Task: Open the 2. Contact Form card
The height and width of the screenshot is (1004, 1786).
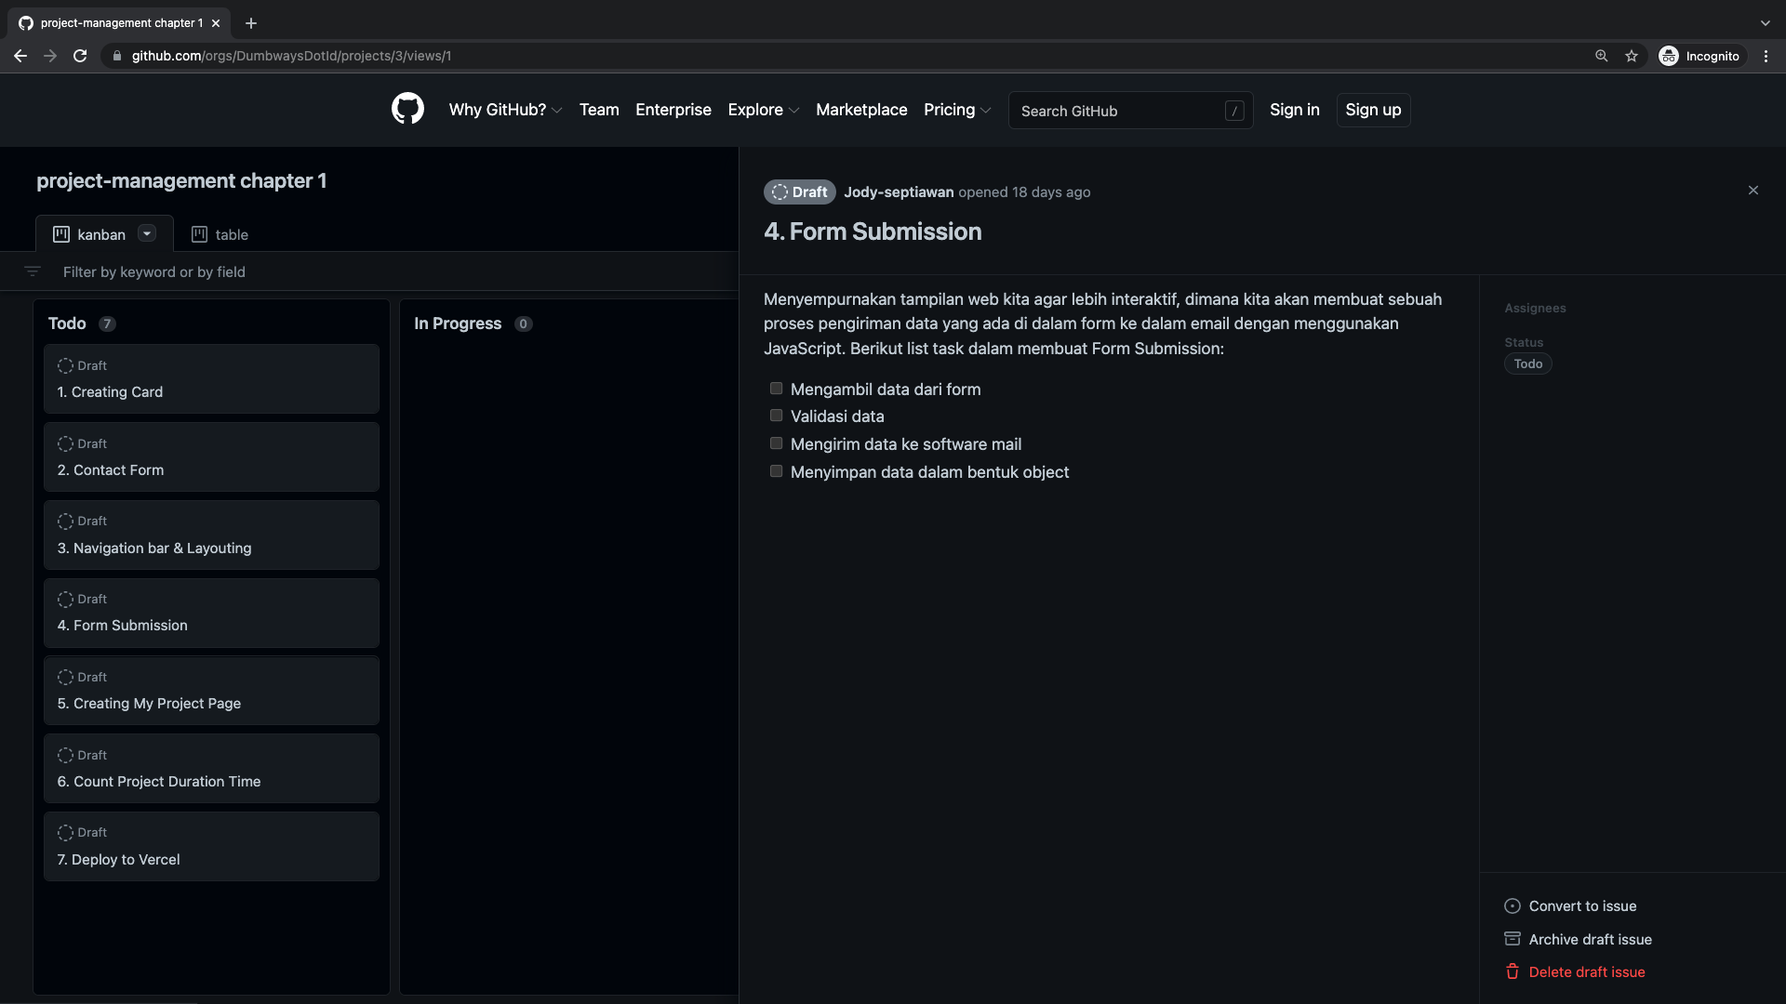Action: [x=211, y=456]
